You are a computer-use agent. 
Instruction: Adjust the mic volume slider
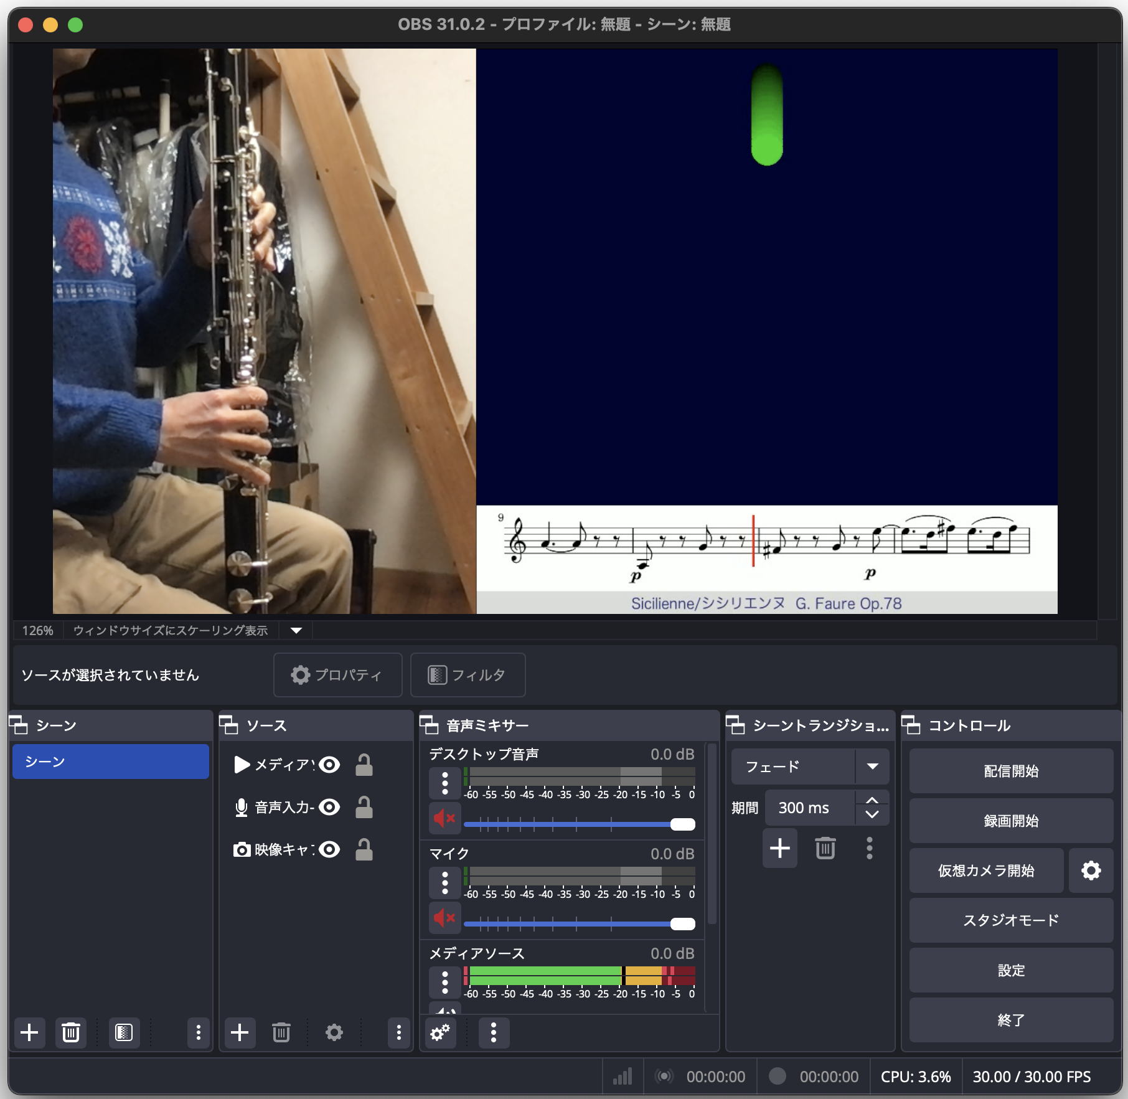(682, 924)
